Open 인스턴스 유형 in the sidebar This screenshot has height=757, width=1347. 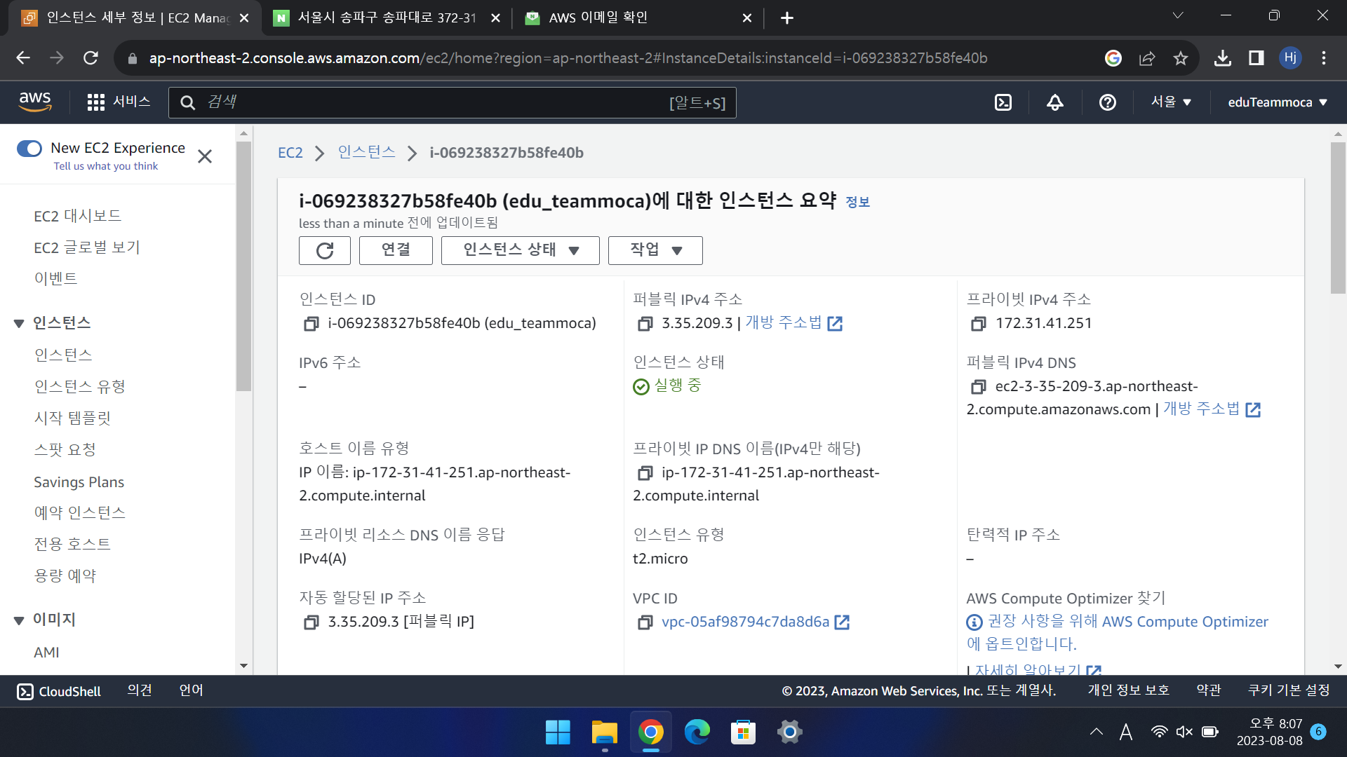point(79,387)
